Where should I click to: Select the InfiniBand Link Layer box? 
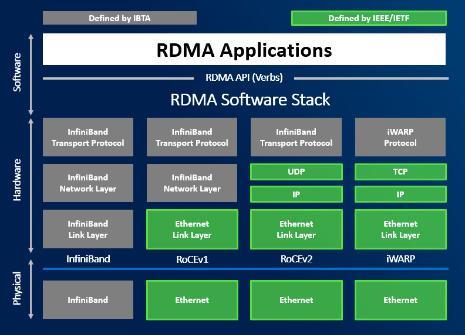[88, 229]
